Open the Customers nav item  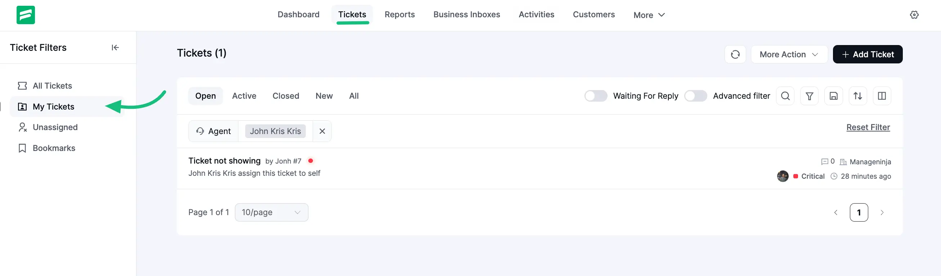(x=593, y=15)
